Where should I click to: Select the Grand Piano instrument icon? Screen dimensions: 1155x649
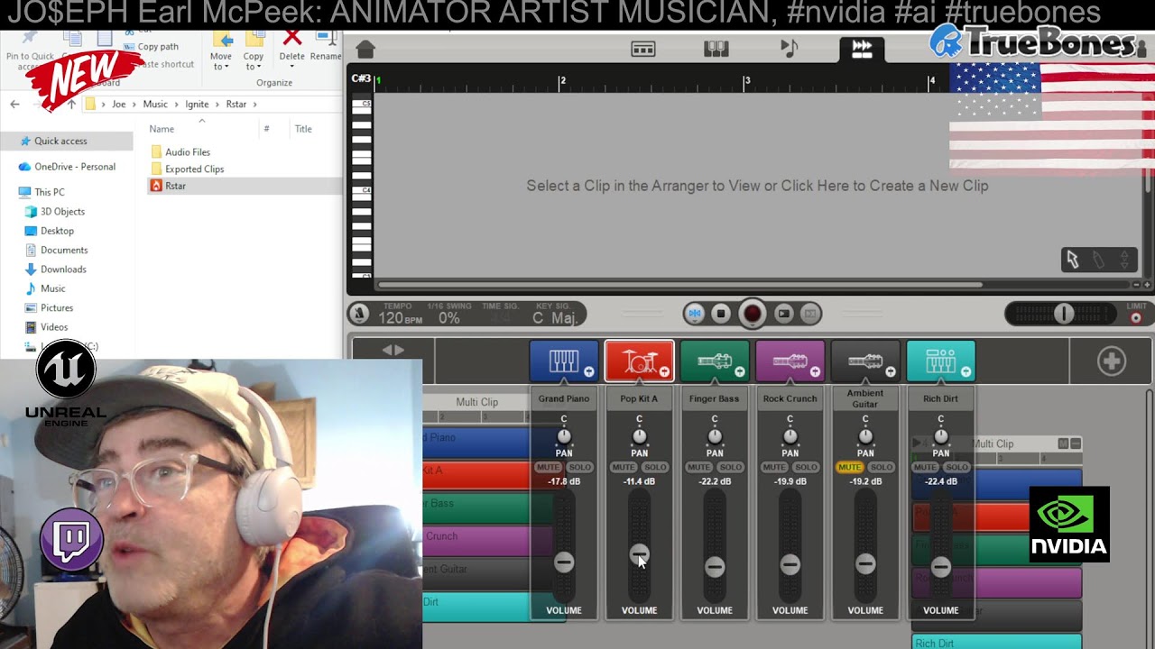564,361
